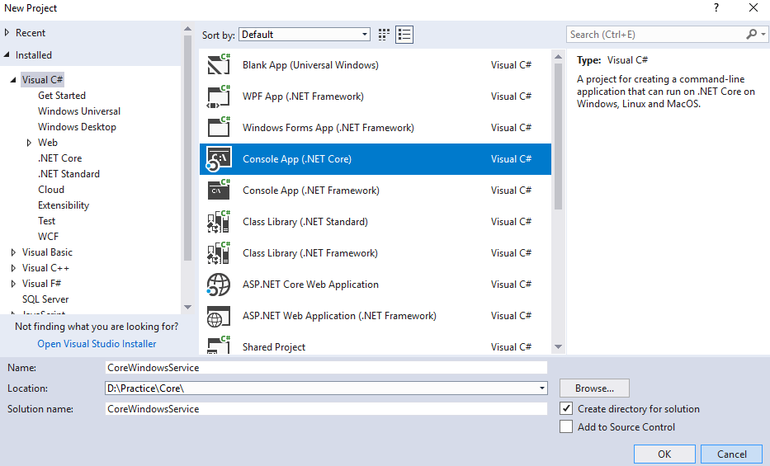Screen dimensions: 770x466
Task: Expand the Visual Basic node
Action: 13,252
